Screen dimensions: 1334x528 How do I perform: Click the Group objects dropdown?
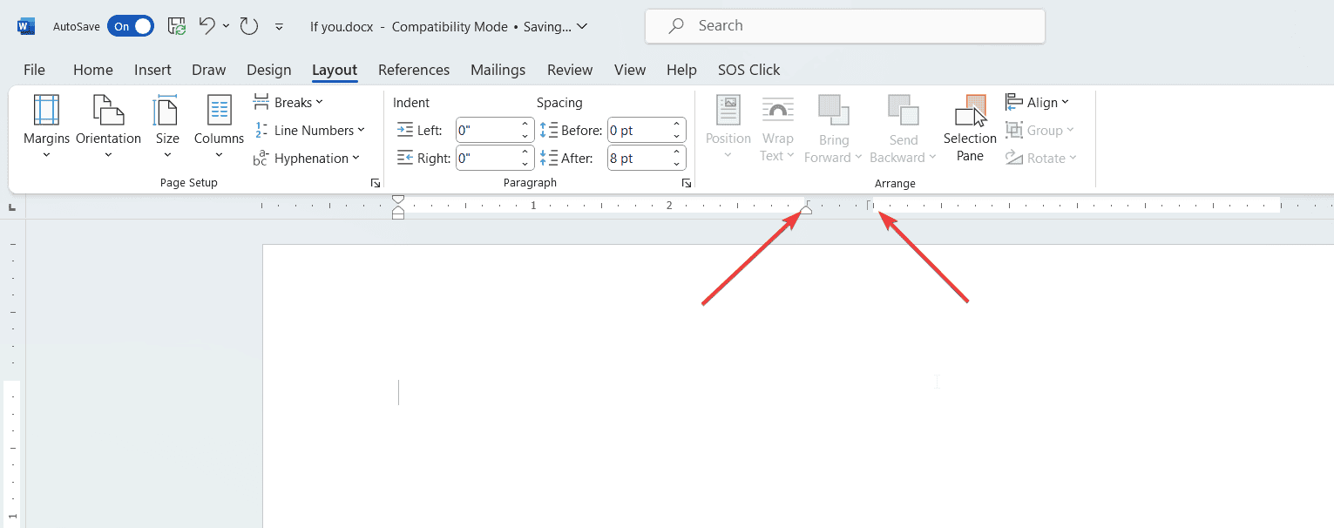pos(1040,130)
